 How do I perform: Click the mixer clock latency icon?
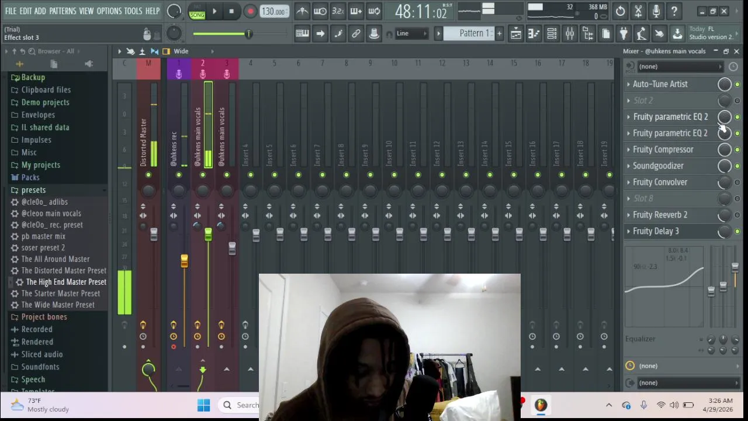click(733, 67)
